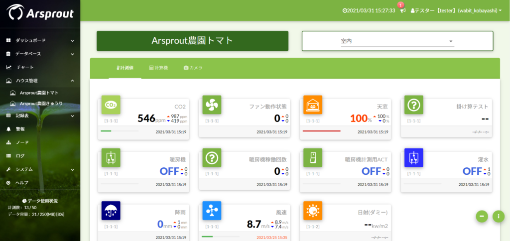Click the ヘルプ help icon in sidebar

[x=9, y=183]
